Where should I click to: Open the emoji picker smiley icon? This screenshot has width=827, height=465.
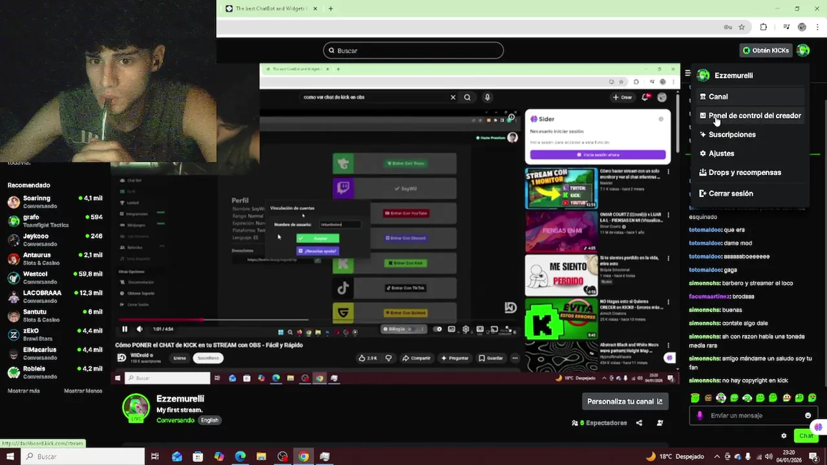[x=808, y=415]
